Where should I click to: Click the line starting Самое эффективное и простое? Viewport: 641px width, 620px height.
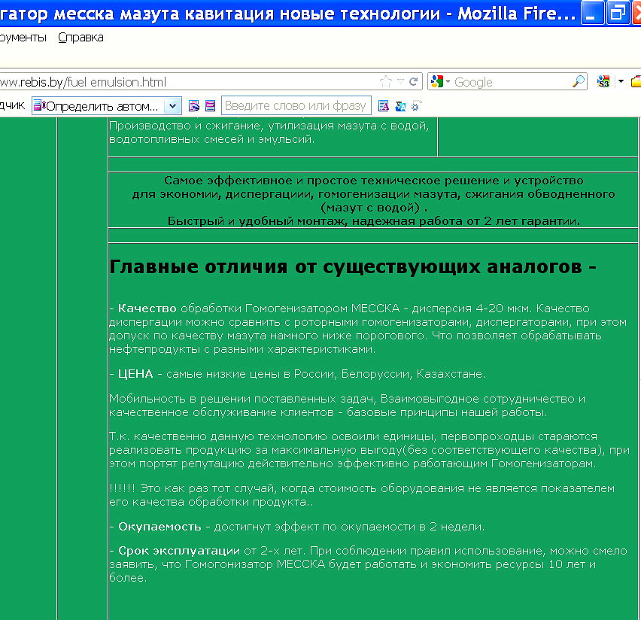(x=374, y=181)
